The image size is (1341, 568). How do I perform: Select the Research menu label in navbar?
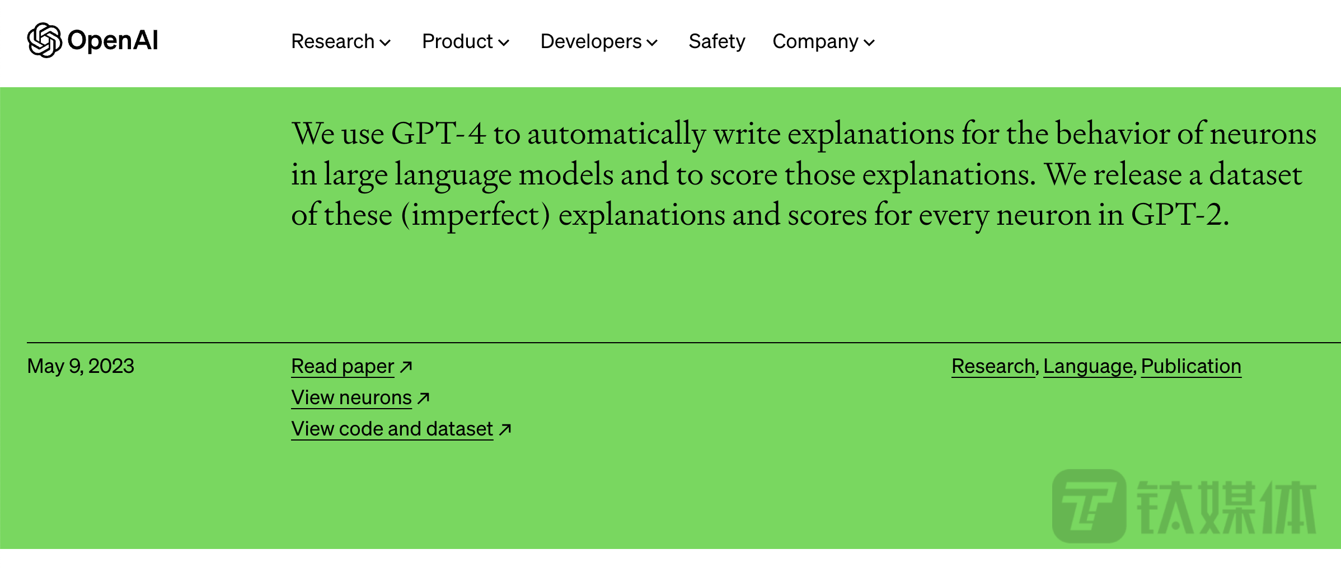(332, 41)
